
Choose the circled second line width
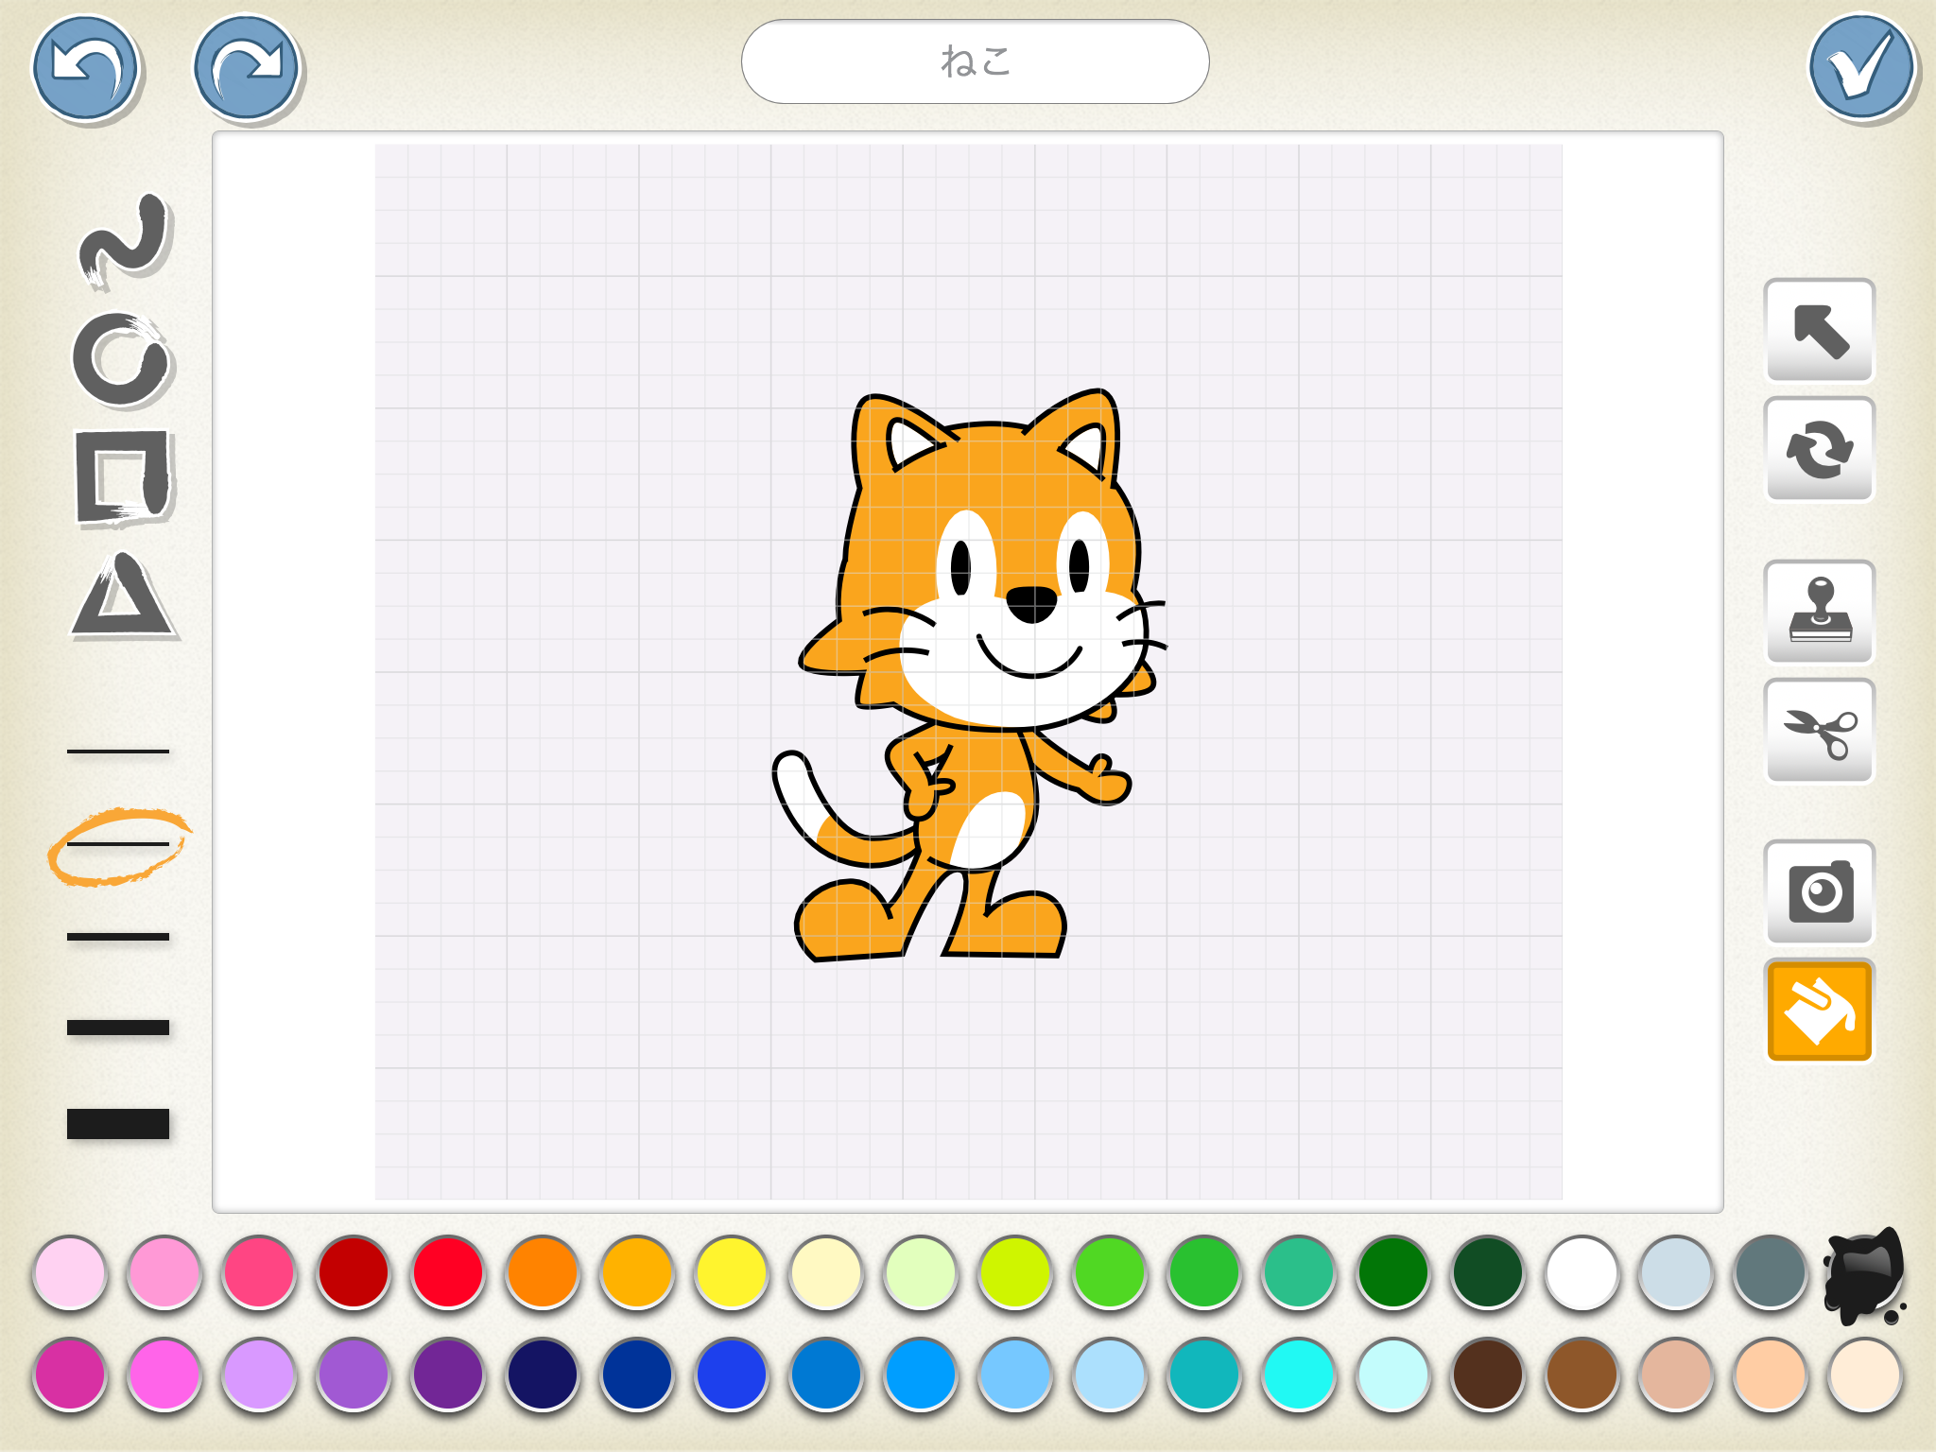point(119,845)
